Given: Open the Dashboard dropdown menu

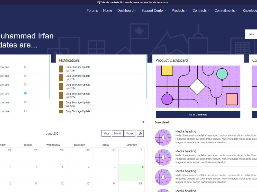Looking at the screenshot, I should coord(127,10).
